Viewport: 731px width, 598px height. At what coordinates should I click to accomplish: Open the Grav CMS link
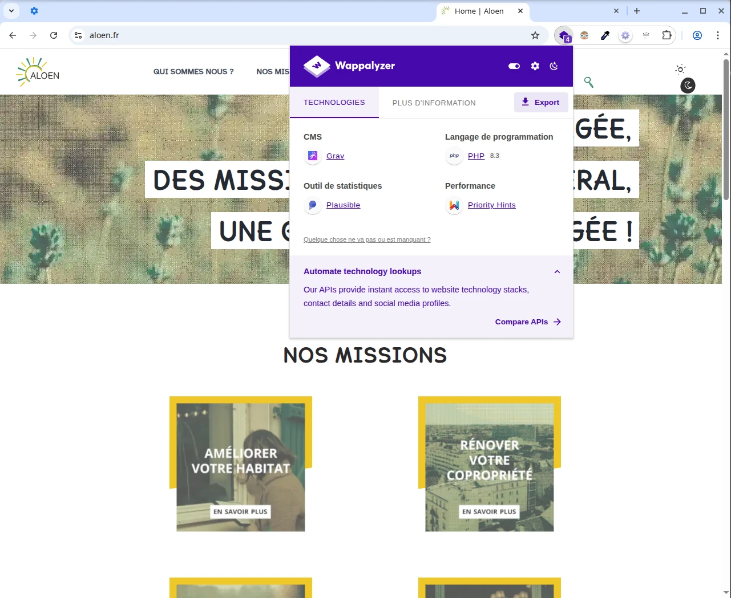pos(335,156)
